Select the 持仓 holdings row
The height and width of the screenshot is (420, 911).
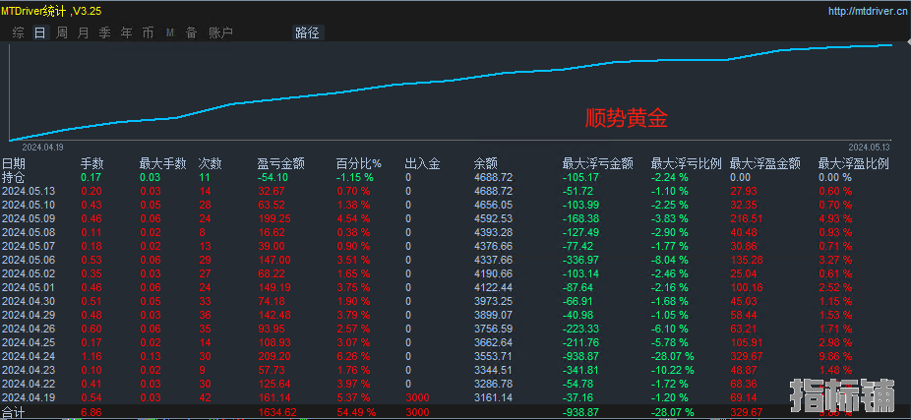[x=15, y=177]
